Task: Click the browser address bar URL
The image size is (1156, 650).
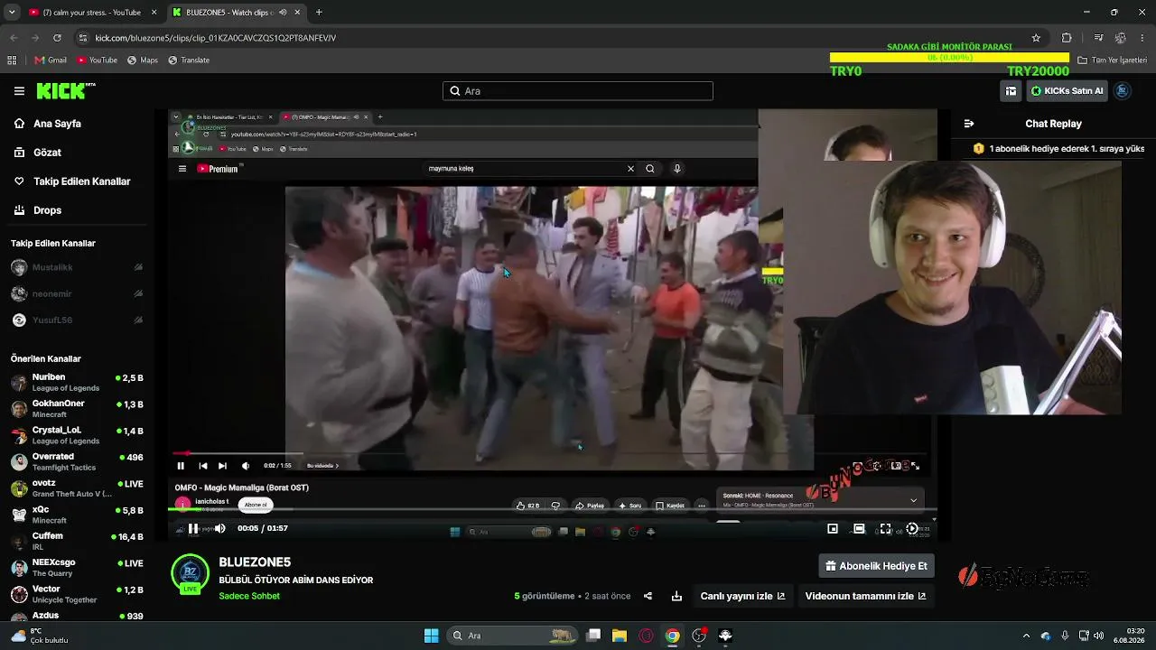Action: click(215, 38)
